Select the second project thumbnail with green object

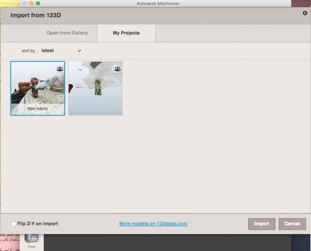point(95,88)
